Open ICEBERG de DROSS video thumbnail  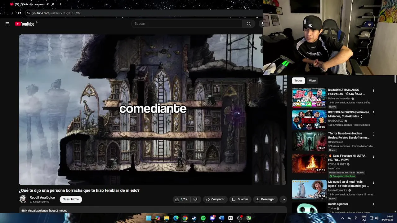309,120
